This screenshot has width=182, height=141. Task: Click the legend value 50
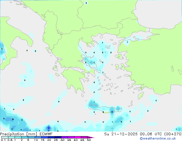89,140
